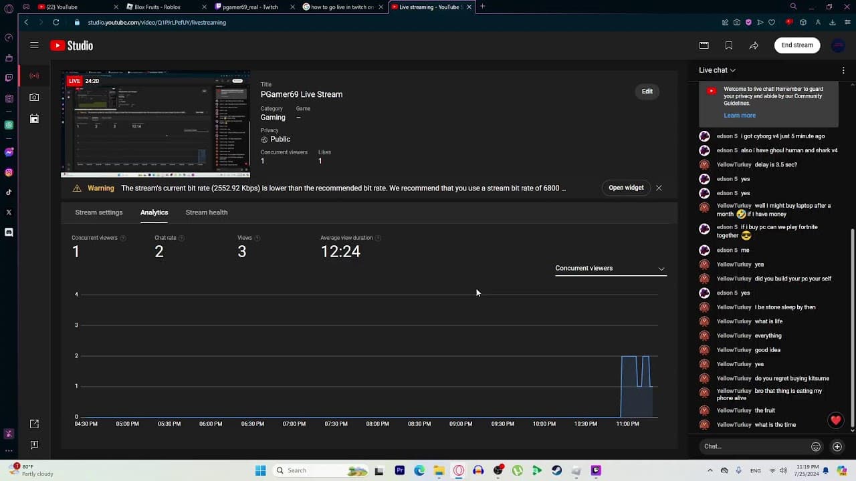This screenshot has height=481, width=856.
Task: Click the Open widget button
Action: (626, 188)
